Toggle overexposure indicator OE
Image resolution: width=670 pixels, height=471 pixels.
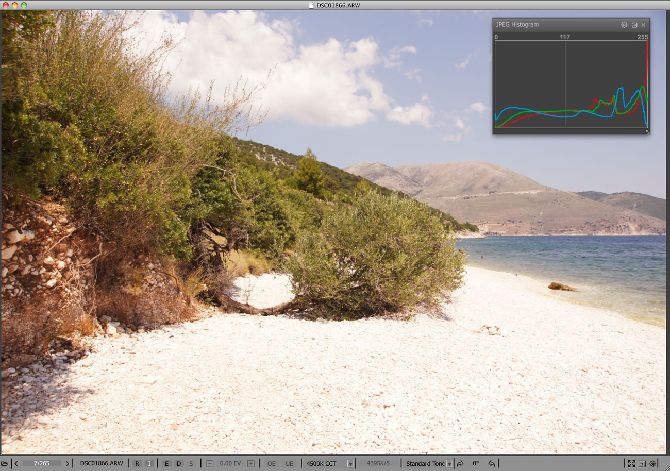pyautogui.click(x=271, y=463)
